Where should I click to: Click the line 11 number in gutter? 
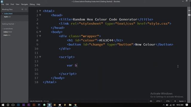[36, 53]
